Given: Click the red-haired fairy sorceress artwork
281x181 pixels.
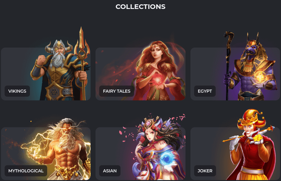Looking at the screenshot, I should point(158,71).
